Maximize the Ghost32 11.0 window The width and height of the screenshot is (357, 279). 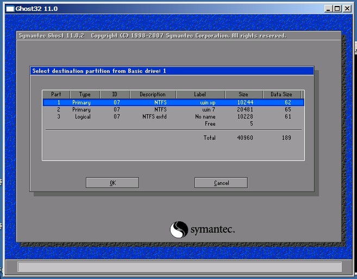tap(337, 9)
